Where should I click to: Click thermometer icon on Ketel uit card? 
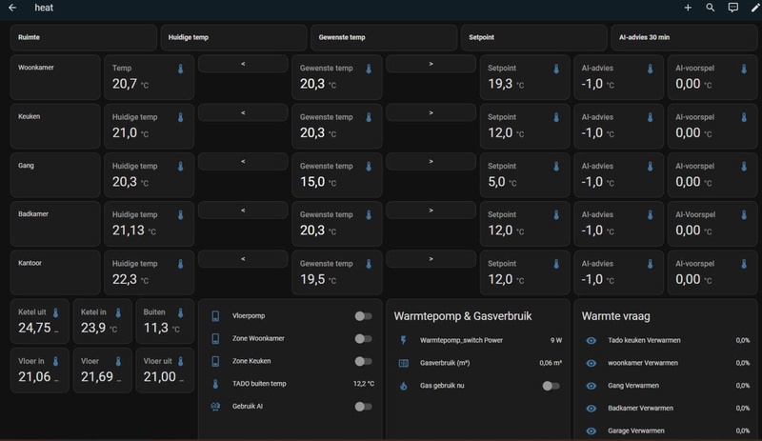(55, 312)
